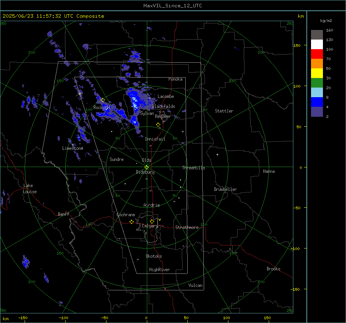
Task: Click the 130 legend value
Action: (329, 40)
